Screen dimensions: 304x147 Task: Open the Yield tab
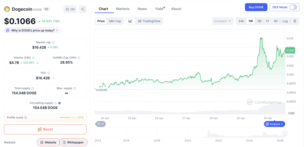[159, 9]
